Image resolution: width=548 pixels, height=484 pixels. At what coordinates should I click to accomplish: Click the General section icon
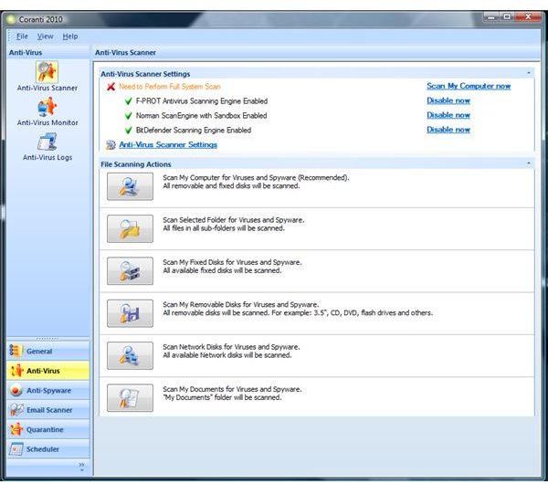pyautogui.click(x=16, y=352)
